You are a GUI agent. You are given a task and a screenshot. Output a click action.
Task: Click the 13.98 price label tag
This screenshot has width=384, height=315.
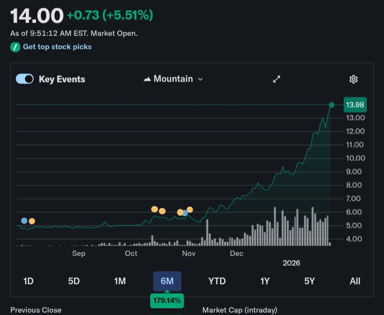355,105
